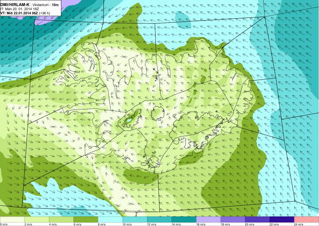Click the "4 m/s" legend label
319x226 pixels.
click(x=53, y=224)
